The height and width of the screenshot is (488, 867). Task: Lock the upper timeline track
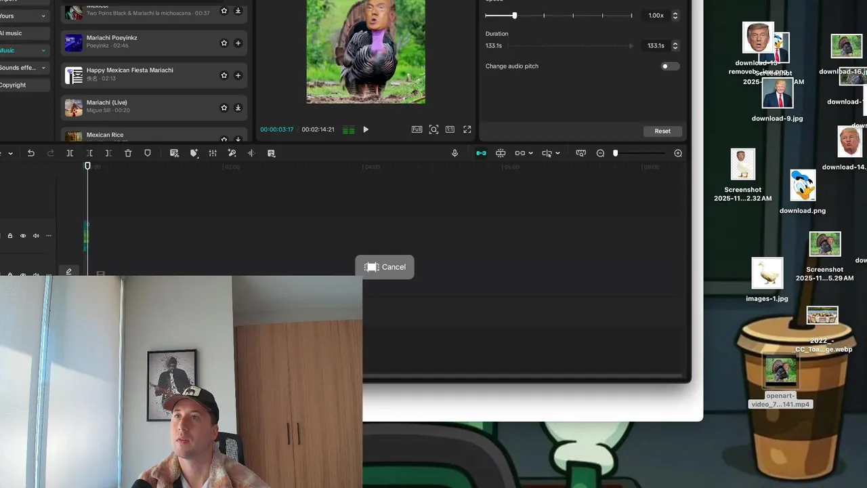9,236
